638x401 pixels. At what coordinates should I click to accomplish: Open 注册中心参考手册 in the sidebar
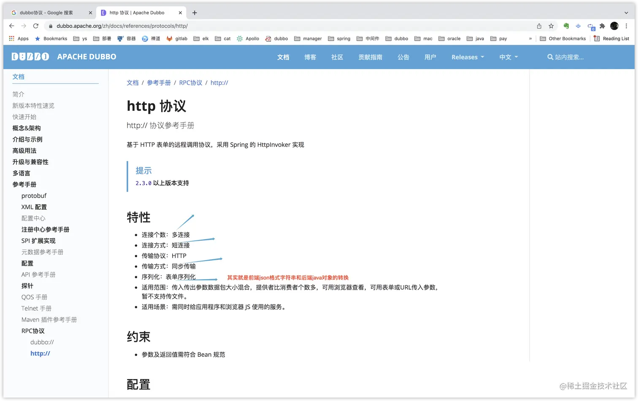45,229
